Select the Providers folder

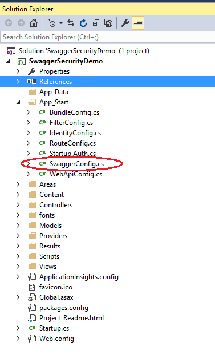[x=53, y=236]
